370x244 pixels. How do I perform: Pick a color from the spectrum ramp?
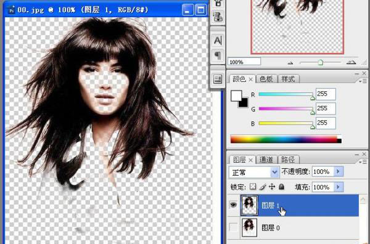click(x=286, y=139)
